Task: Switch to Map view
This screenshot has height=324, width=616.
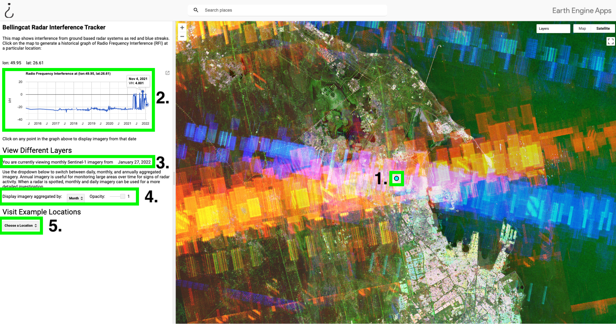Action: (582, 29)
